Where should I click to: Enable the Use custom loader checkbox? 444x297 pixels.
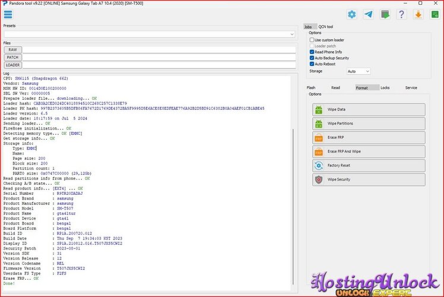(312, 40)
